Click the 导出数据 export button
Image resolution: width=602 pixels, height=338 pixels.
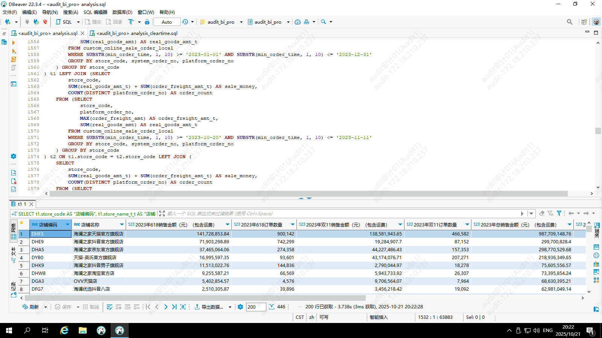tap(209, 307)
